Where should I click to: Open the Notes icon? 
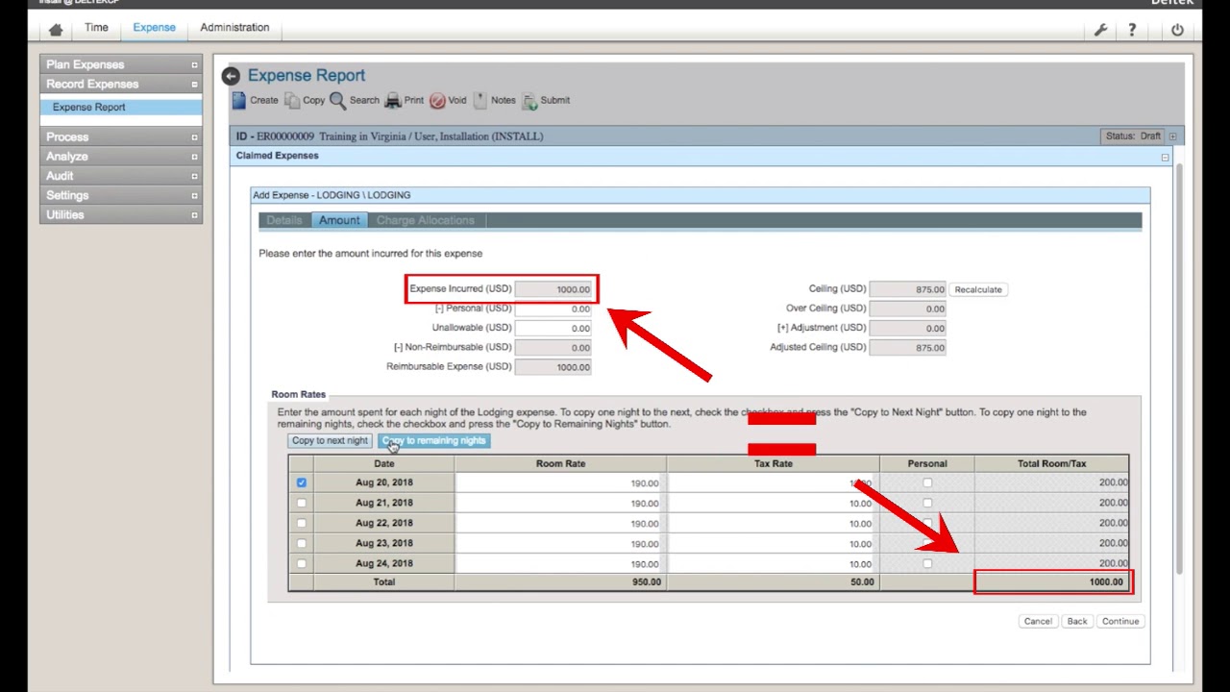(x=480, y=100)
